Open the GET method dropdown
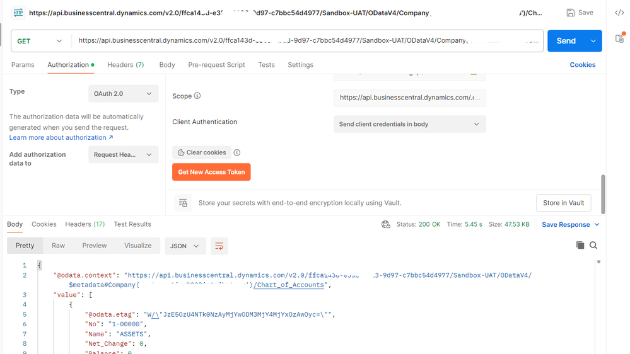Viewport: 630px width, 354px height. 40,41
